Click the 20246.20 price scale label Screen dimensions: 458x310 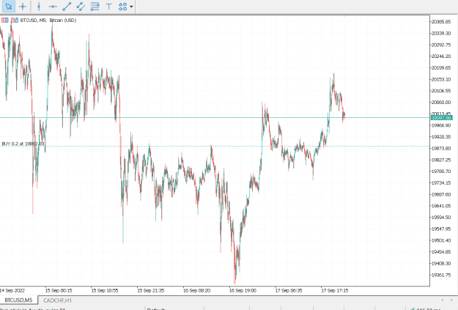(441, 56)
